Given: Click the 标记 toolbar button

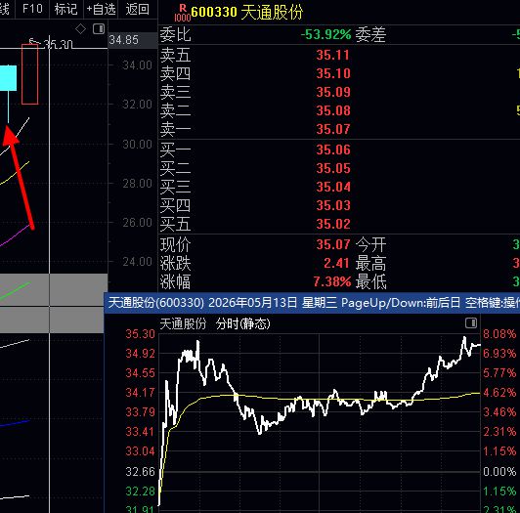Looking at the screenshot, I should [x=65, y=9].
